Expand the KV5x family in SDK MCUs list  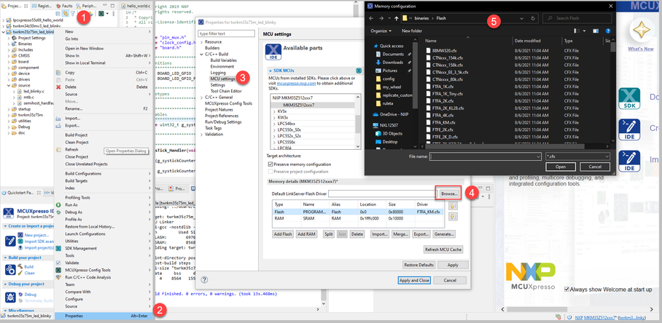(x=274, y=111)
